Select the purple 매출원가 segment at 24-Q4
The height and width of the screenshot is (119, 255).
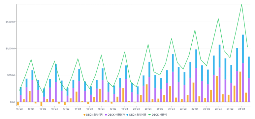point(243,83)
